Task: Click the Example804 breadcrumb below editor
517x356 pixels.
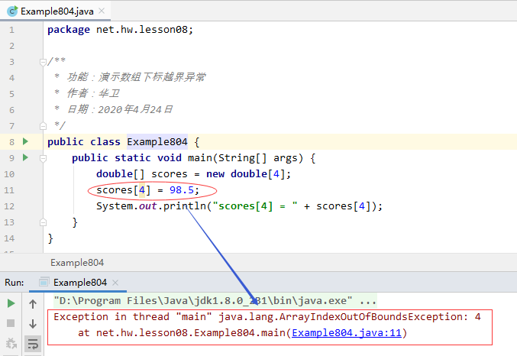Action: pyautogui.click(x=77, y=263)
